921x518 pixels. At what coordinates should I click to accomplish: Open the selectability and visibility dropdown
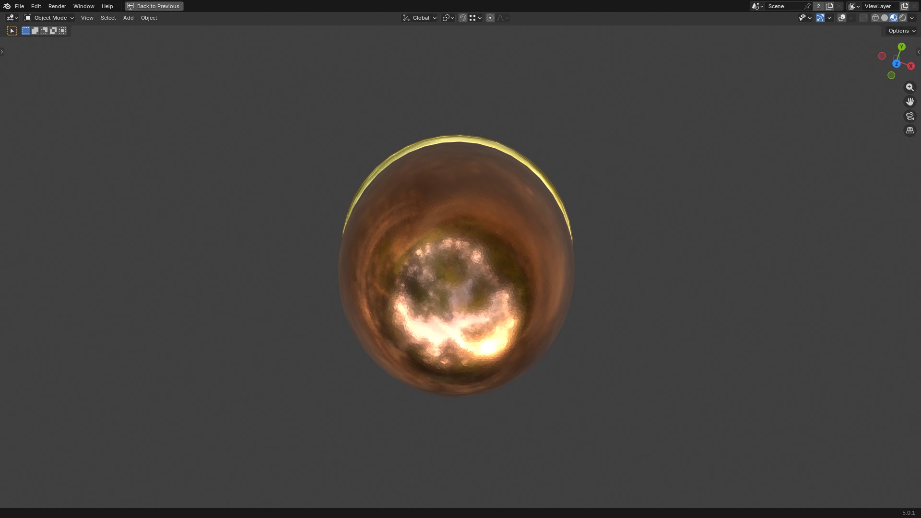click(x=805, y=18)
